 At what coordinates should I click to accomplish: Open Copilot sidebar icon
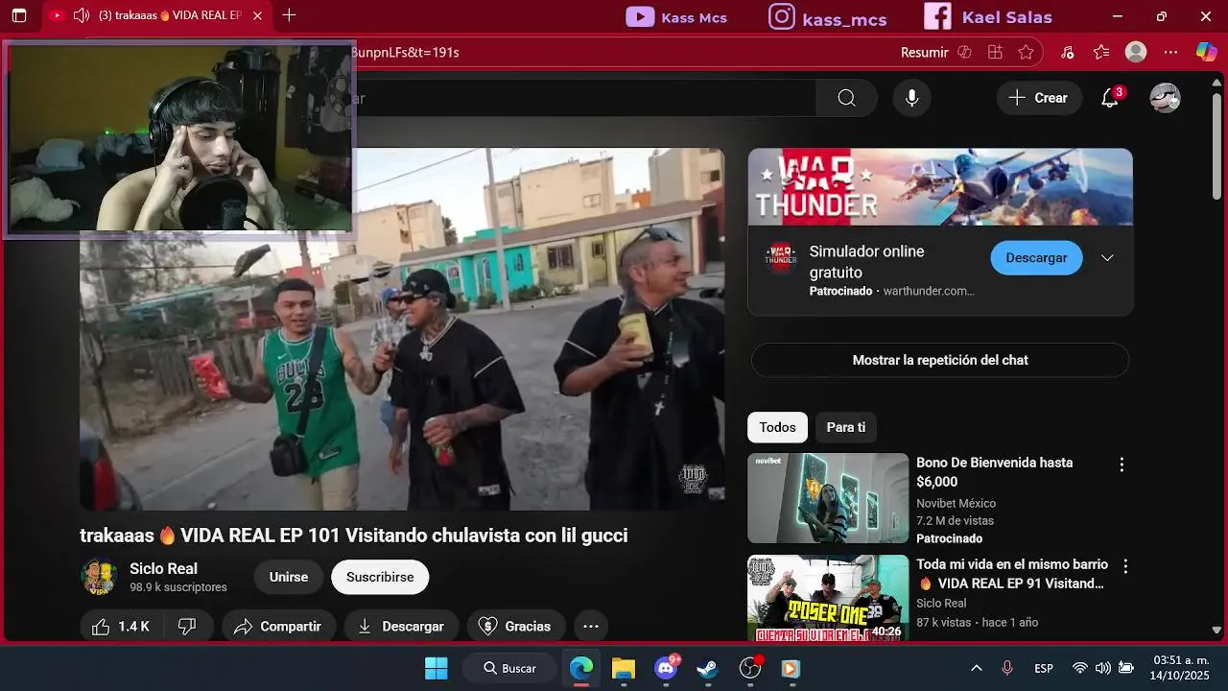[x=1206, y=53]
